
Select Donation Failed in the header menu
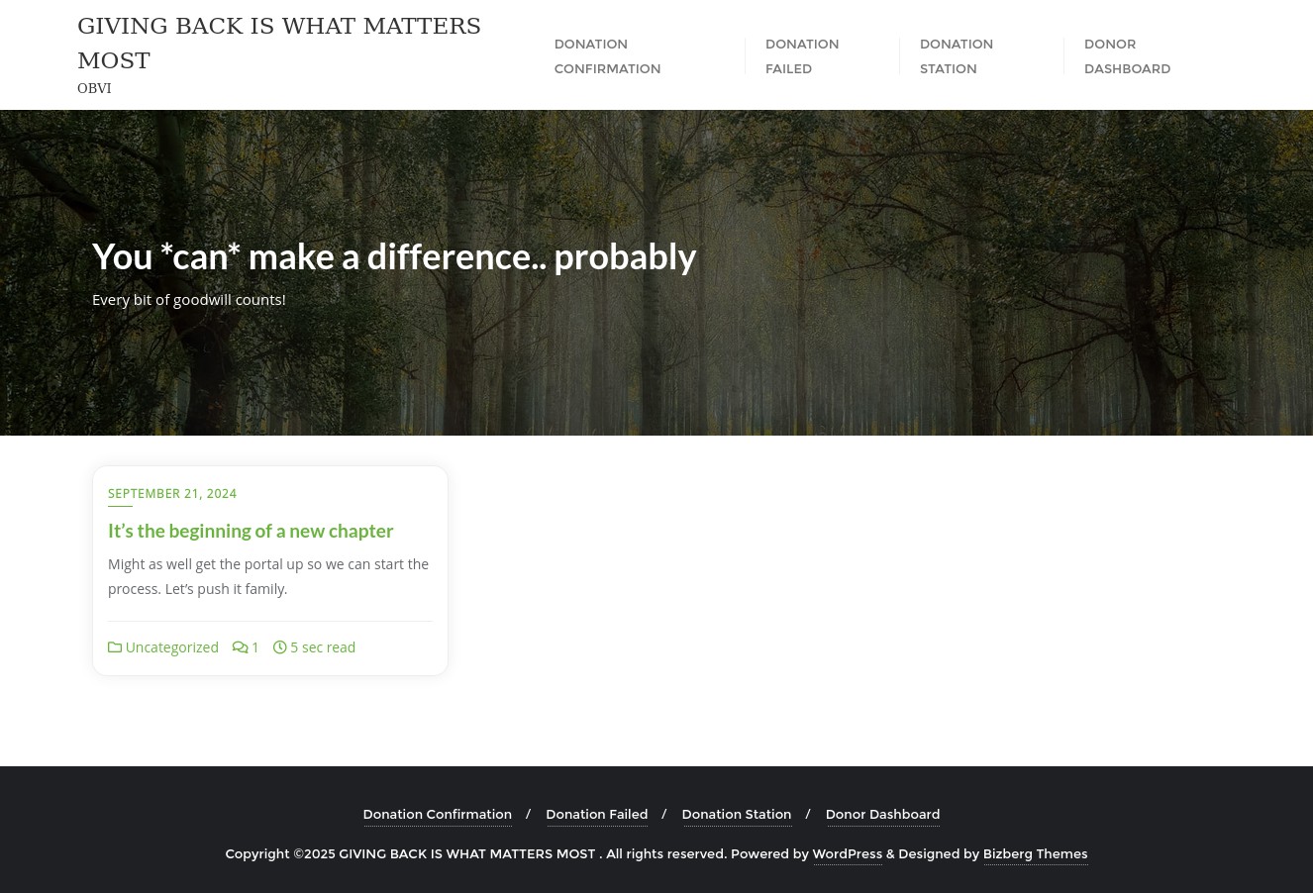click(x=801, y=56)
